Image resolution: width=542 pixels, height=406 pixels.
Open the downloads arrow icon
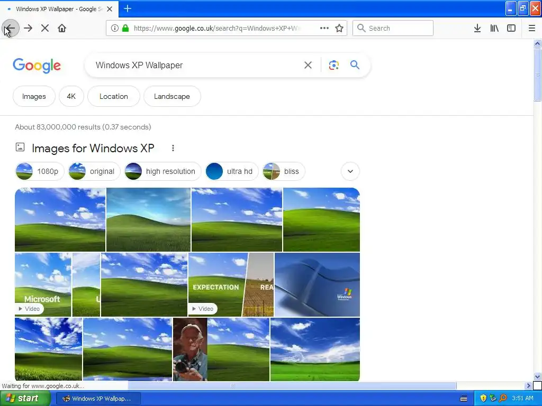(x=477, y=29)
